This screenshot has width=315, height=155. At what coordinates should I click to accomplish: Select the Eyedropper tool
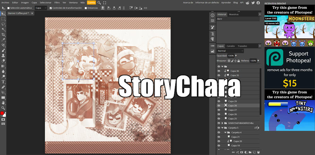click(3, 40)
